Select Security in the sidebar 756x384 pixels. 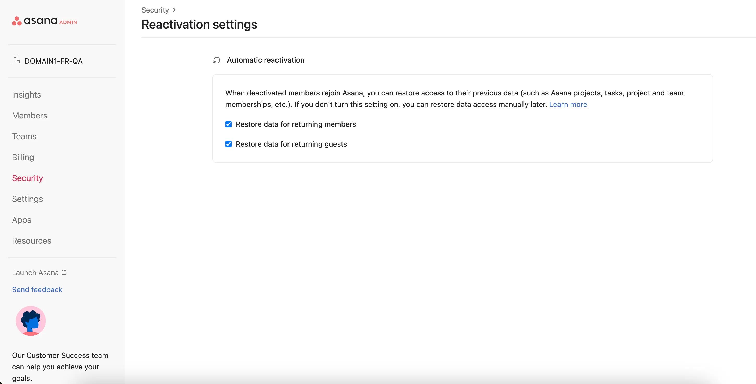pyautogui.click(x=28, y=178)
